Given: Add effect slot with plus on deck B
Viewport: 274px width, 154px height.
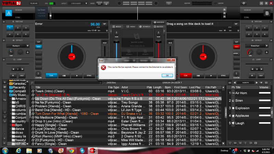Looking at the screenshot, I should tap(266, 52).
